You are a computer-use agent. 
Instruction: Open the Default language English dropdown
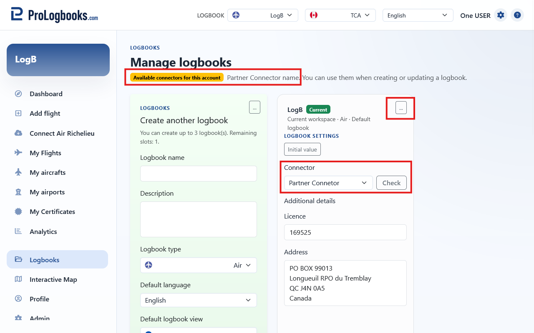[199, 300]
